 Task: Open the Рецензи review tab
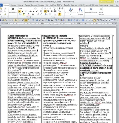(x=41, y=5)
